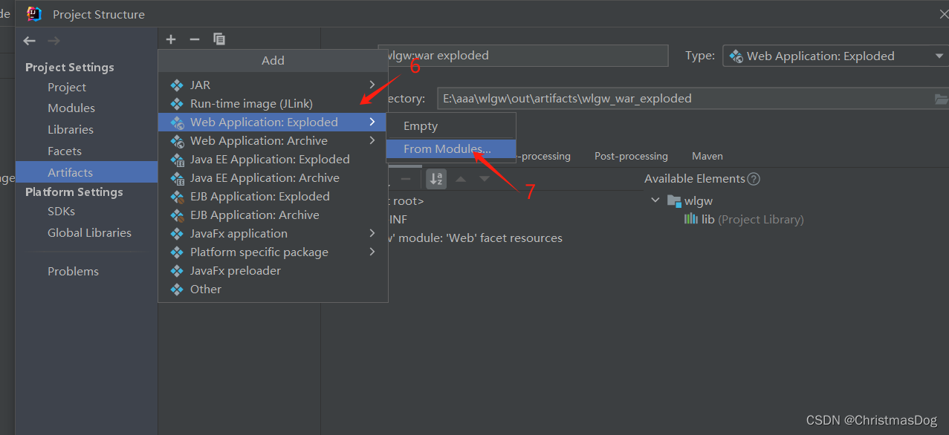Collapse the wlgw node under Available Elements
The height and width of the screenshot is (435, 949).
coord(655,200)
